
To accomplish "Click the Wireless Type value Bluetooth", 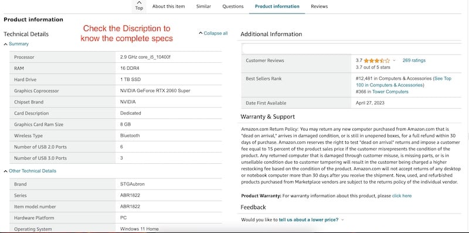I will pyautogui.click(x=130, y=136).
